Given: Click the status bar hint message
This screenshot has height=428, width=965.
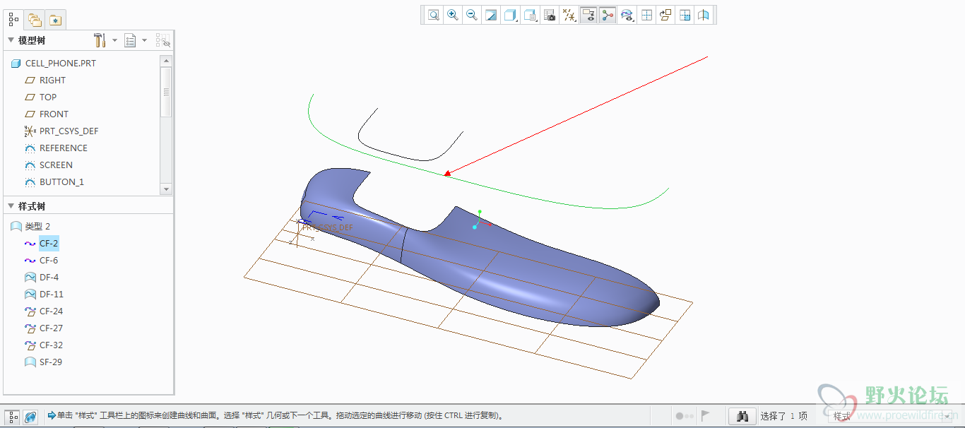Looking at the screenshot, I should pos(281,416).
